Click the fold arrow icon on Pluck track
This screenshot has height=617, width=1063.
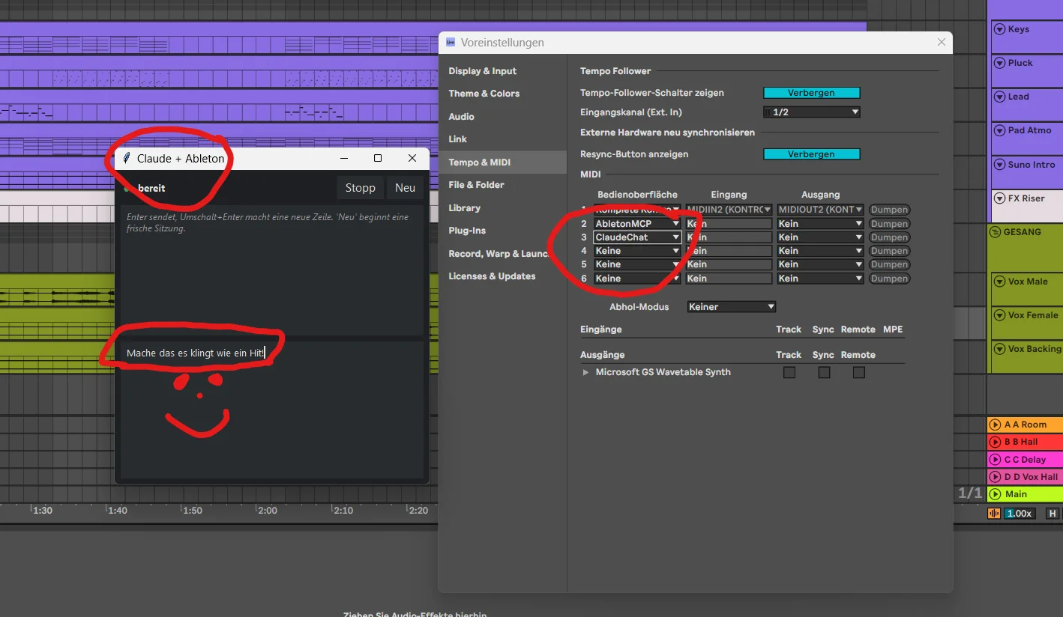999,63
